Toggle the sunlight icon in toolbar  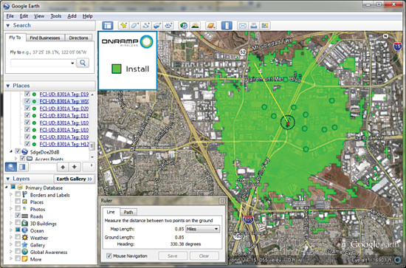[x=195, y=25]
